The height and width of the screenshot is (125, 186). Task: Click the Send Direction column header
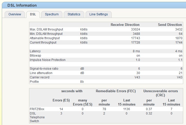(170, 25)
